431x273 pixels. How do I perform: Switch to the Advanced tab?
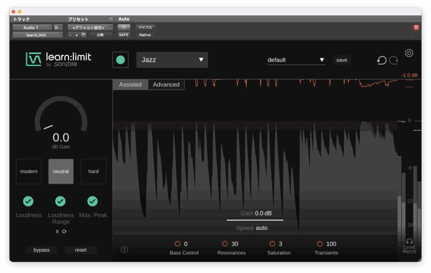(166, 84)
